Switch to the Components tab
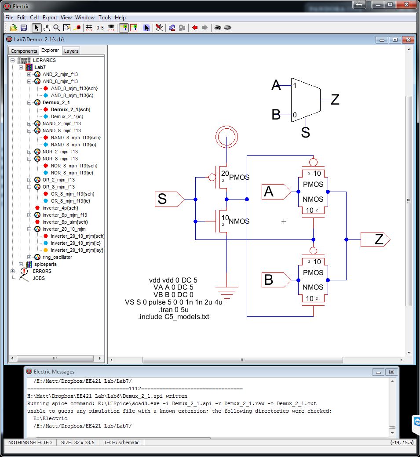The height and width of the screenshot is (457, 420). 24,51
